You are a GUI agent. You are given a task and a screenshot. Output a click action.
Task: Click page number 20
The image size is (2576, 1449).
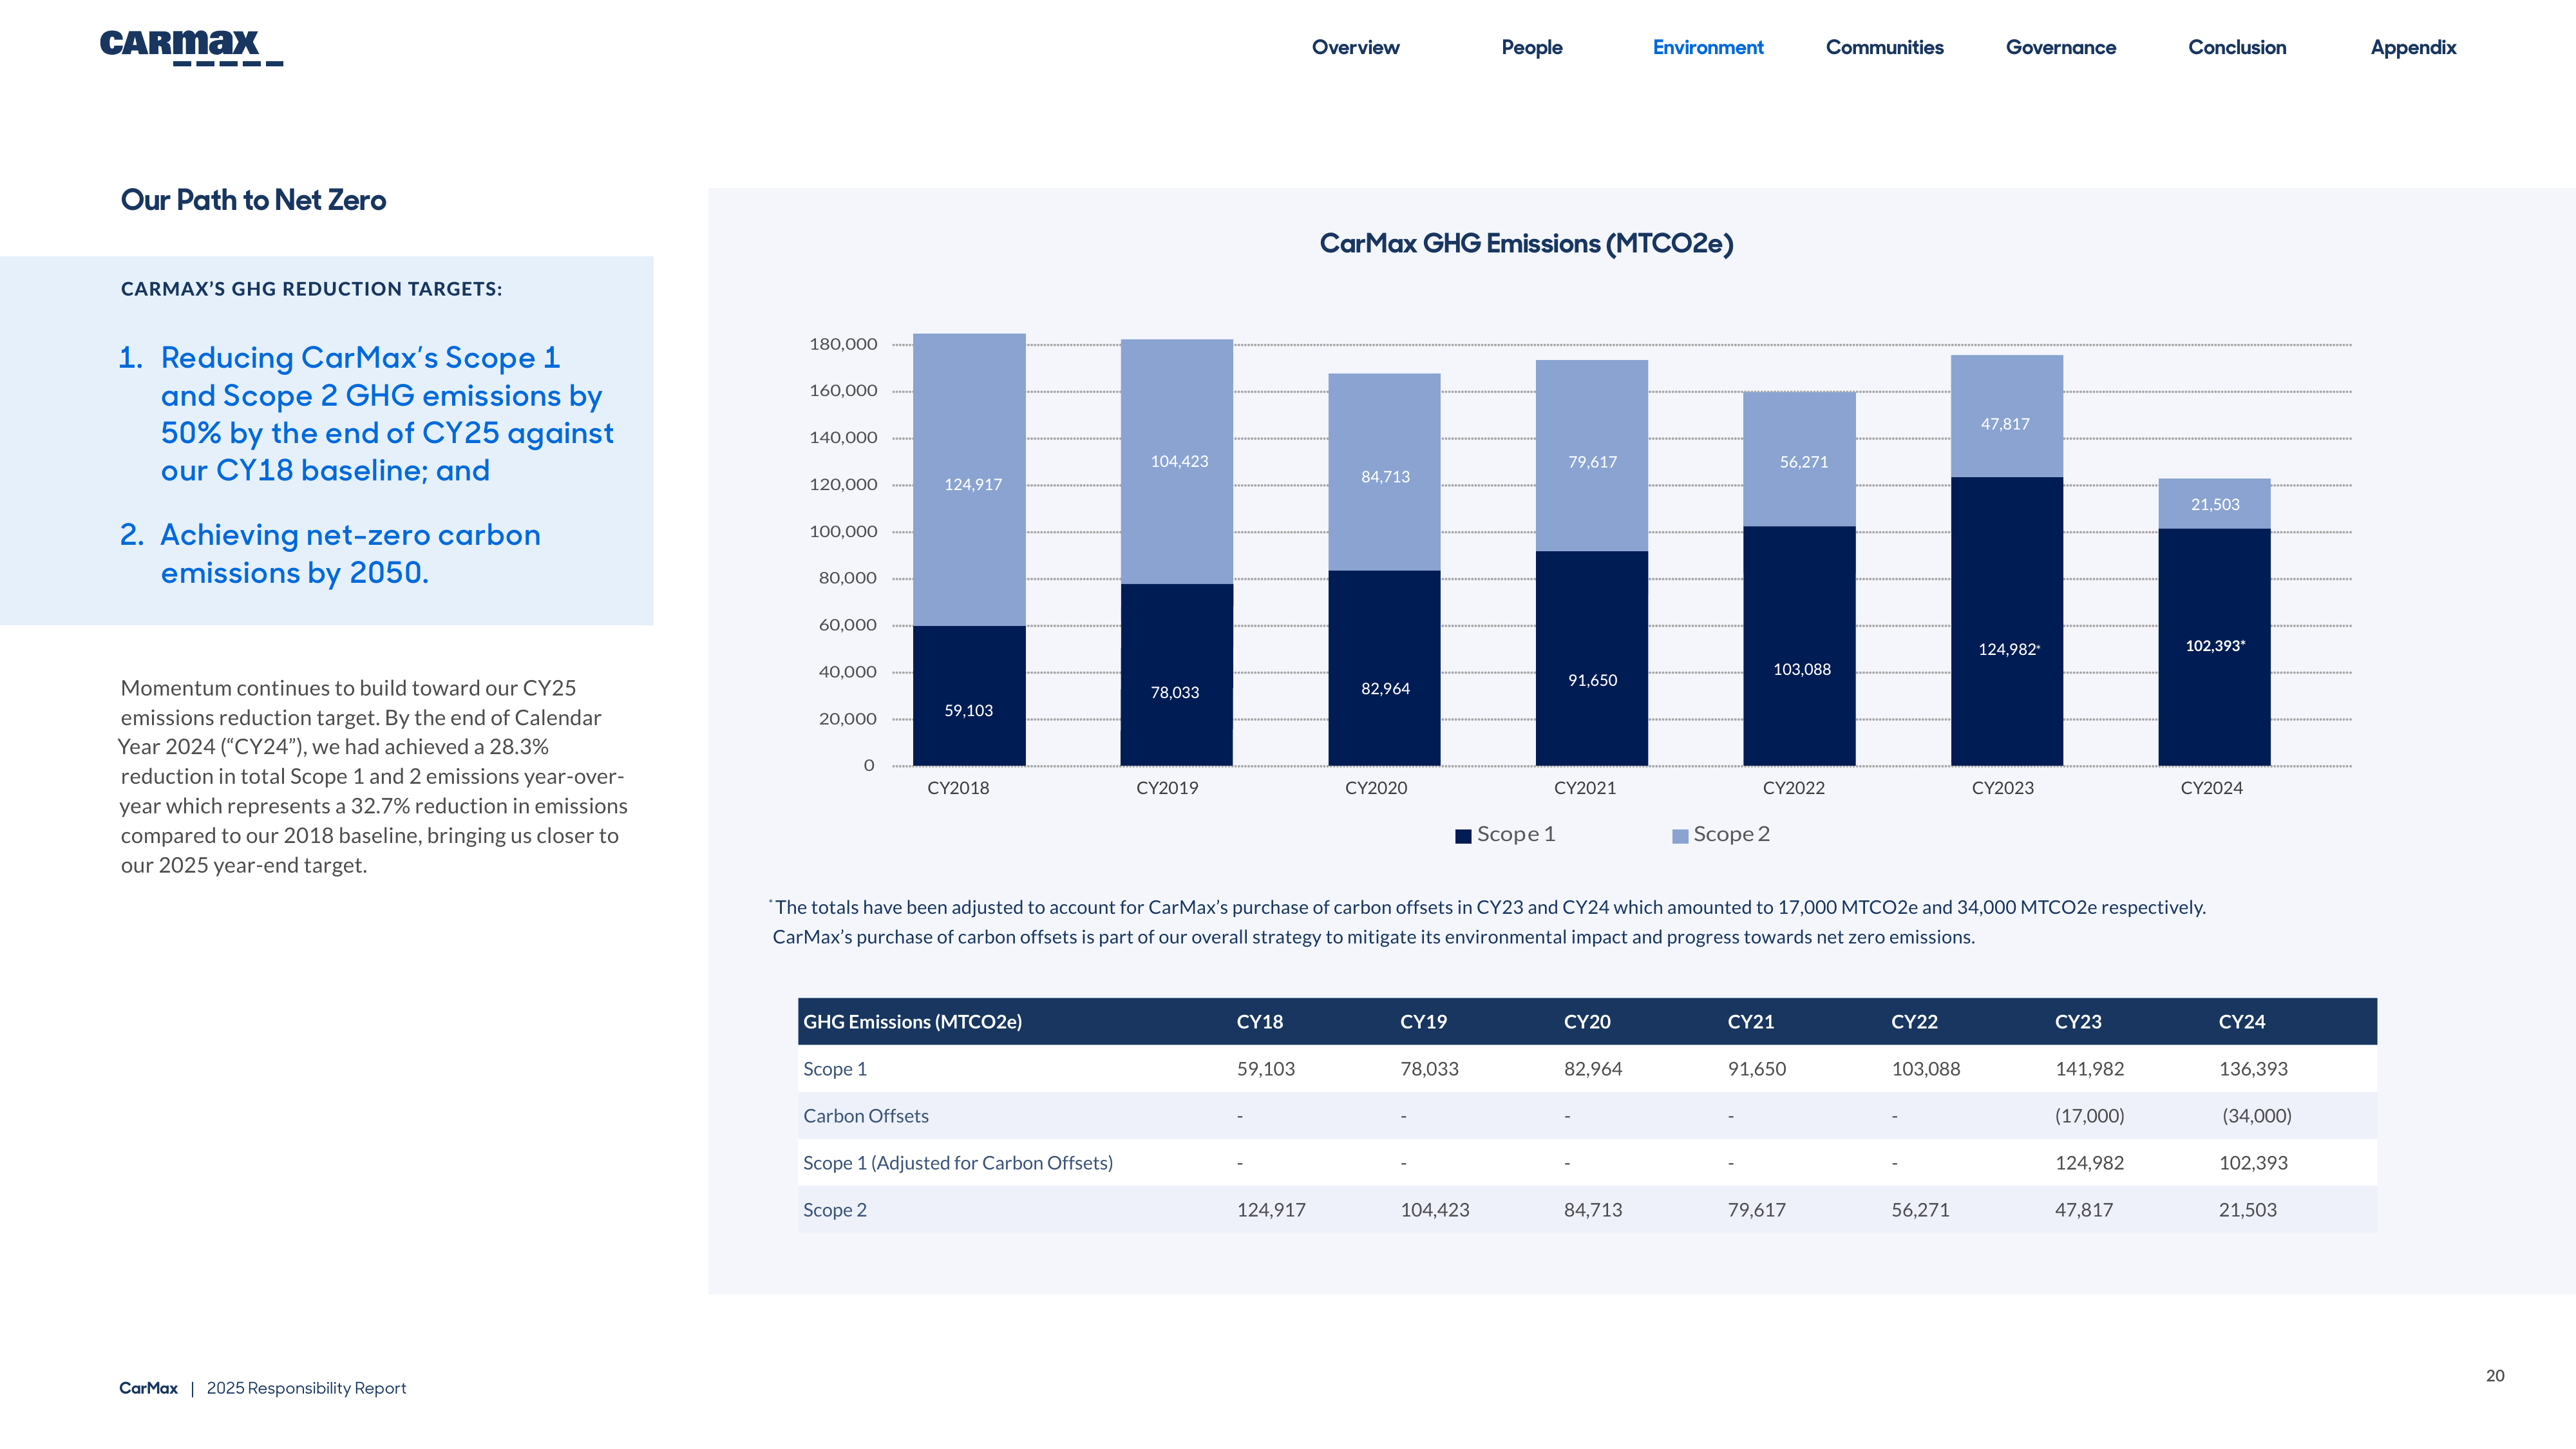[2494, 1376]
